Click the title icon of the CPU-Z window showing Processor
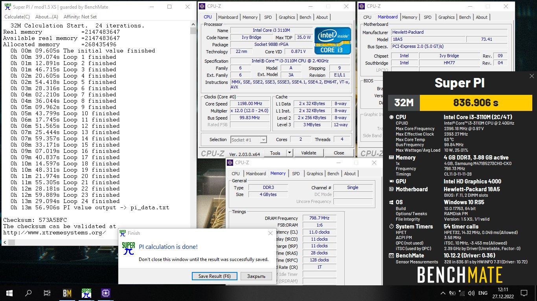 [202, 6]
